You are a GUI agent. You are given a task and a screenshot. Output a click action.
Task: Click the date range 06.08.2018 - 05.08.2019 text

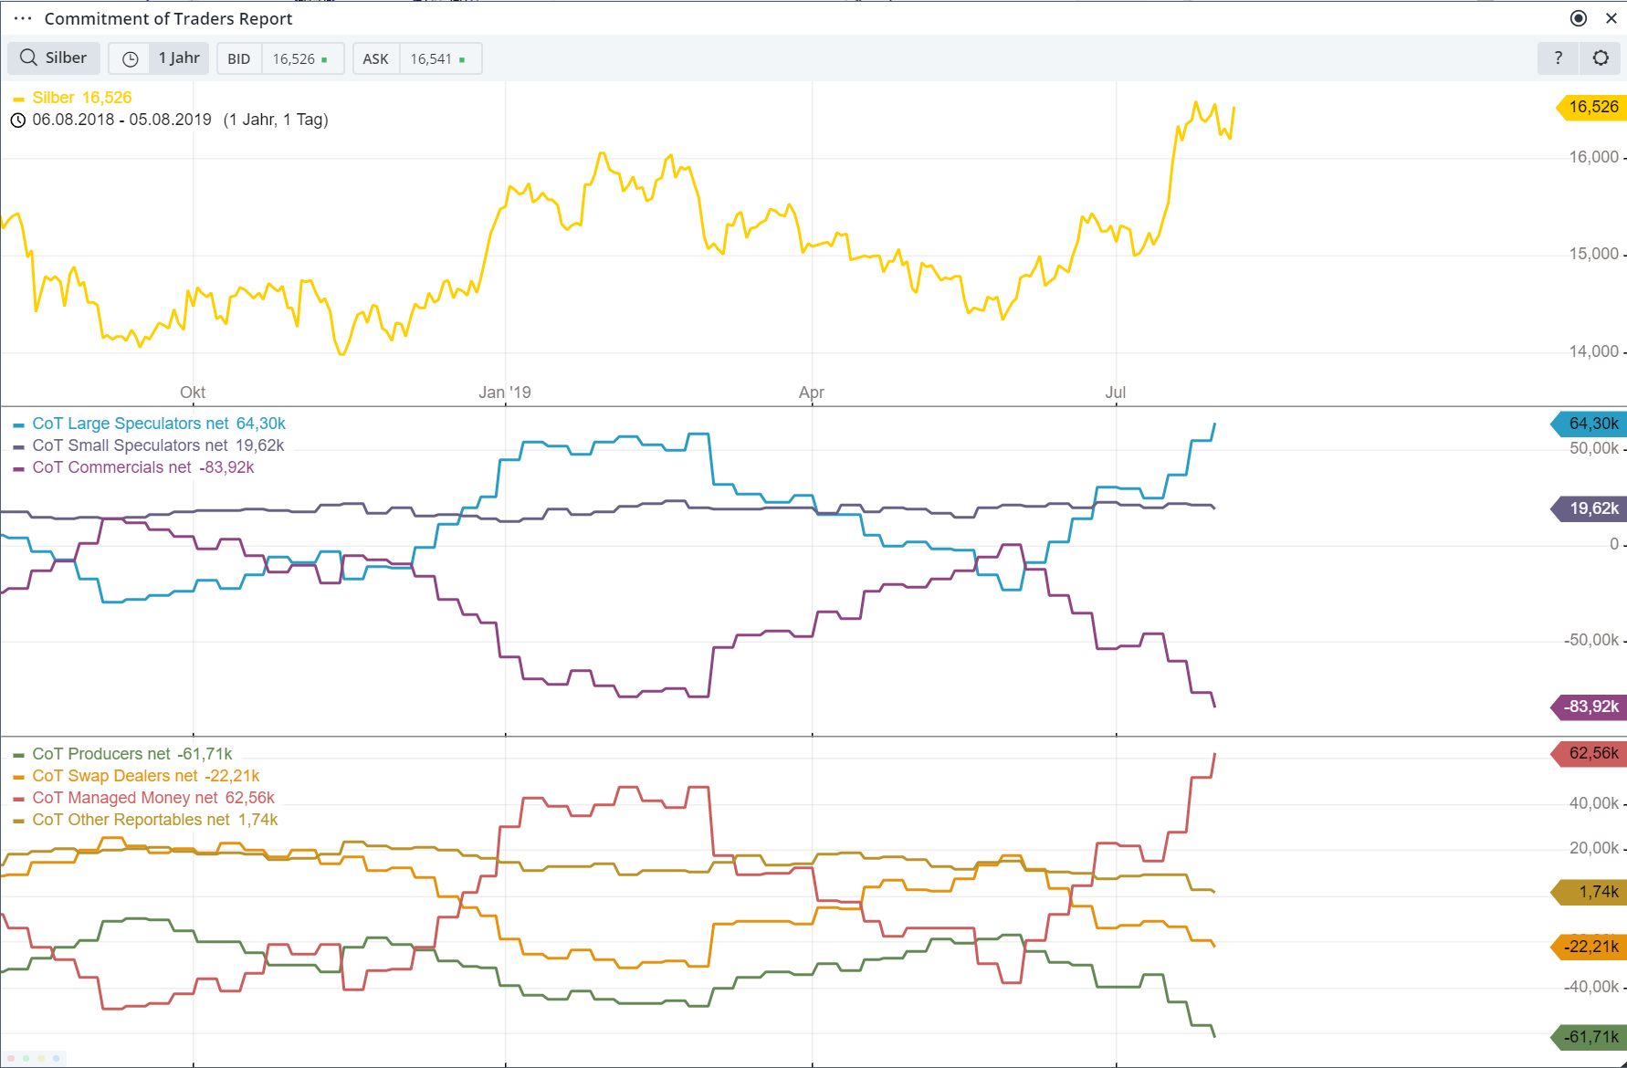tap(121, 120)
